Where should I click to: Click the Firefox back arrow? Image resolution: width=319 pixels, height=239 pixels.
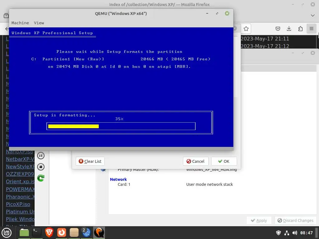click(x=7, y=29)
